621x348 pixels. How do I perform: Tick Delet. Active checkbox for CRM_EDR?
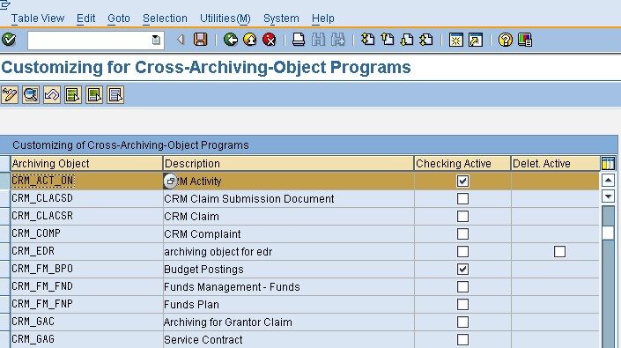click(559, 251)
